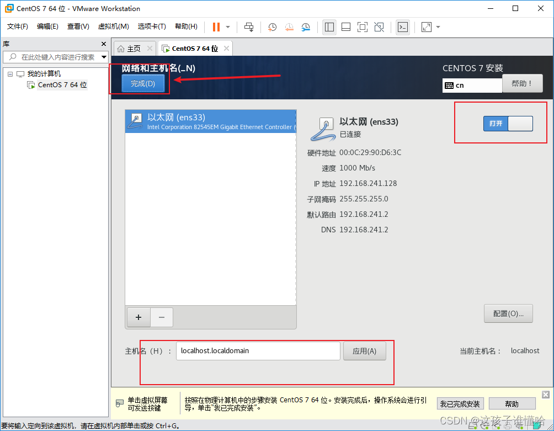Open the 虚拟机(M) menu
The height and width of the screenshot is (431, 554).
click(114, 26)
